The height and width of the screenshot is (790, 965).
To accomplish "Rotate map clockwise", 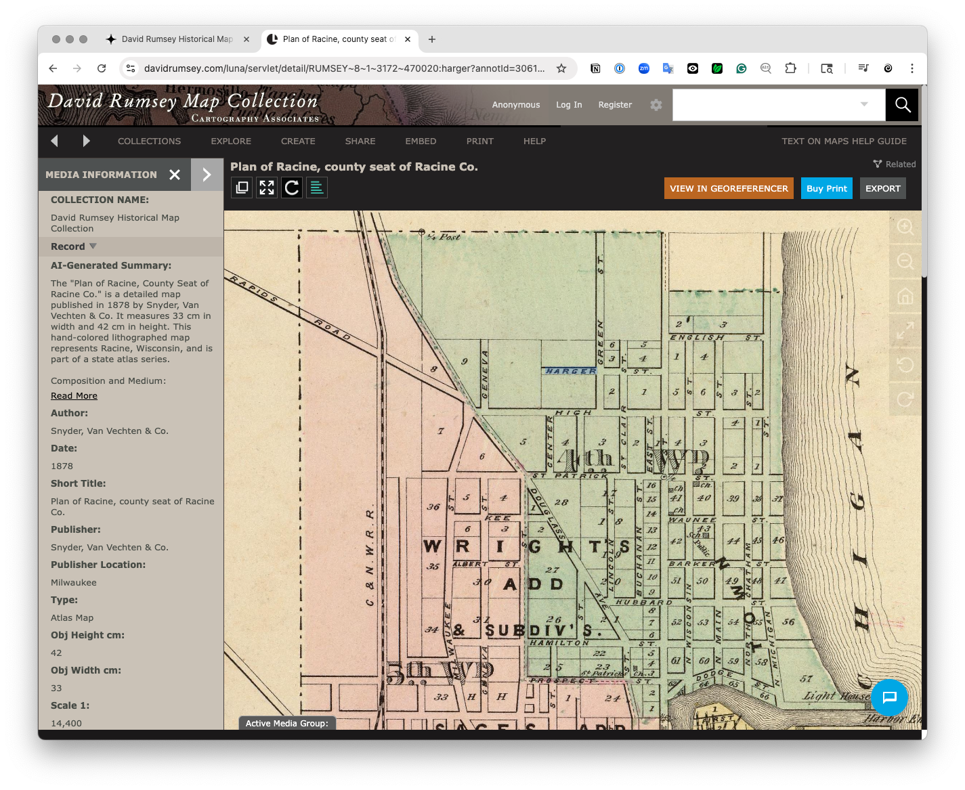I will coord(905,399).
